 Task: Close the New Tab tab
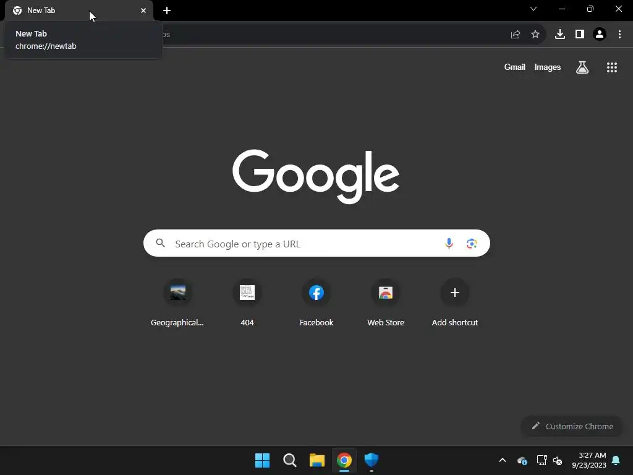pos(143,11)
